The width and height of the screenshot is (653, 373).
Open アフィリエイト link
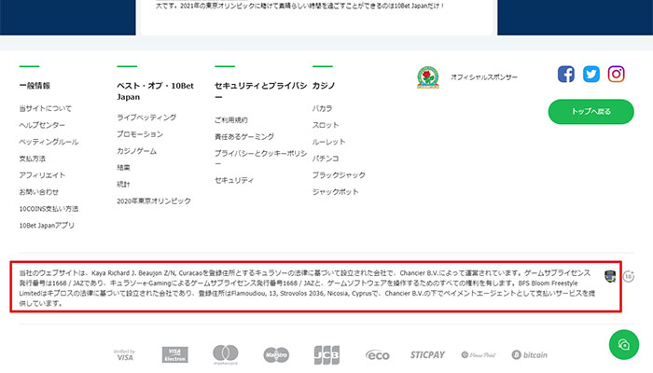(x=42, y=175)
